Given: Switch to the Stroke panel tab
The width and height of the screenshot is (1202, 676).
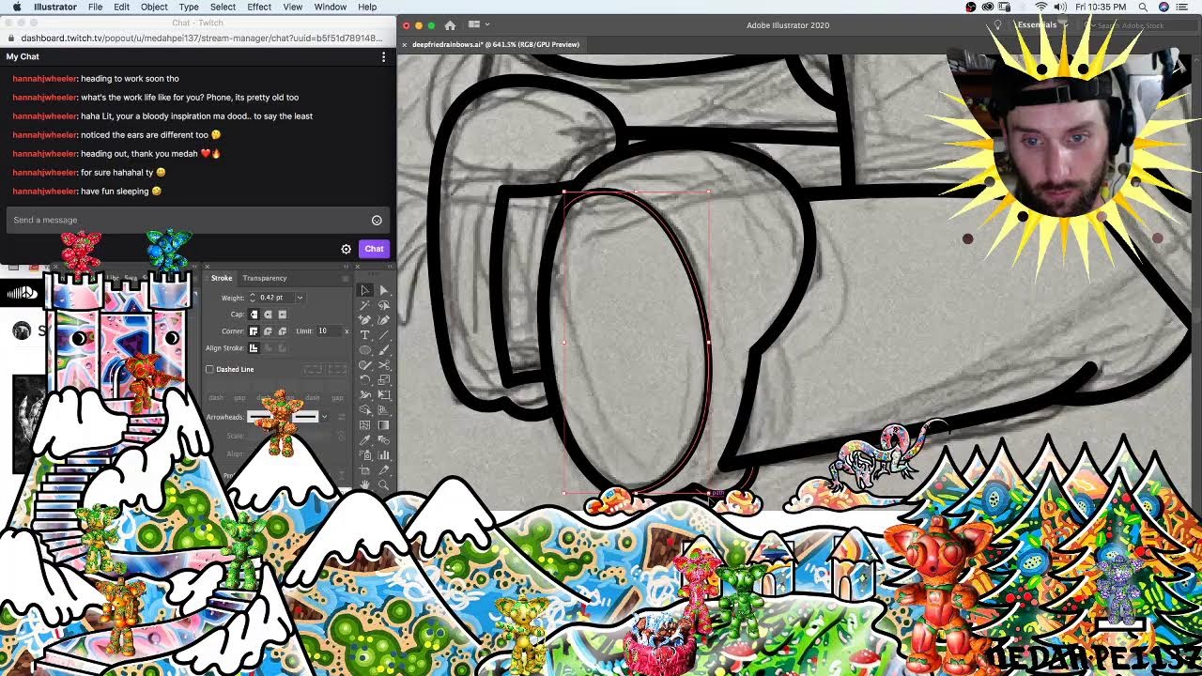Looking at the screenshot, I should pos(222,278).
